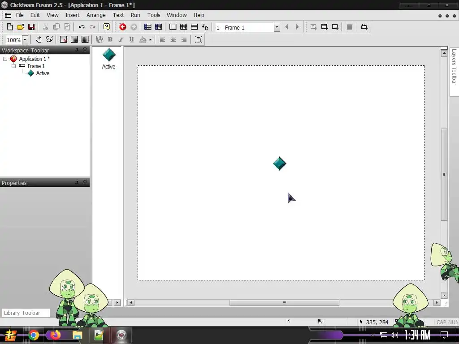Open the Run menu

click(x=135, y=15)
